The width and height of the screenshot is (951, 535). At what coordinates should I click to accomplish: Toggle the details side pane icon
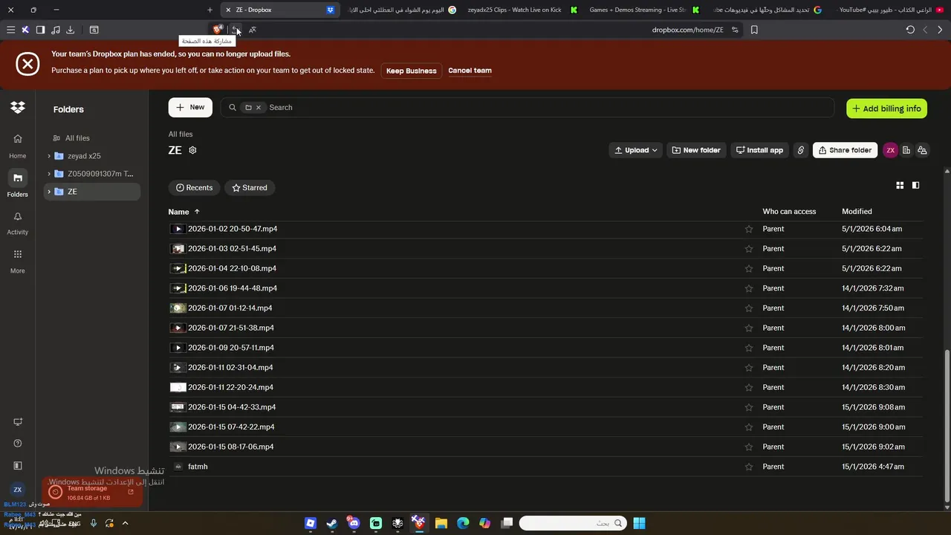tap(915, 185)
